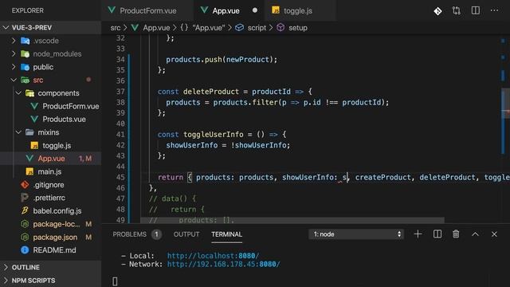Screen dimensions: 510x287
Task: Open Products.vue in explorer
Action: click(x=64, y=119)
